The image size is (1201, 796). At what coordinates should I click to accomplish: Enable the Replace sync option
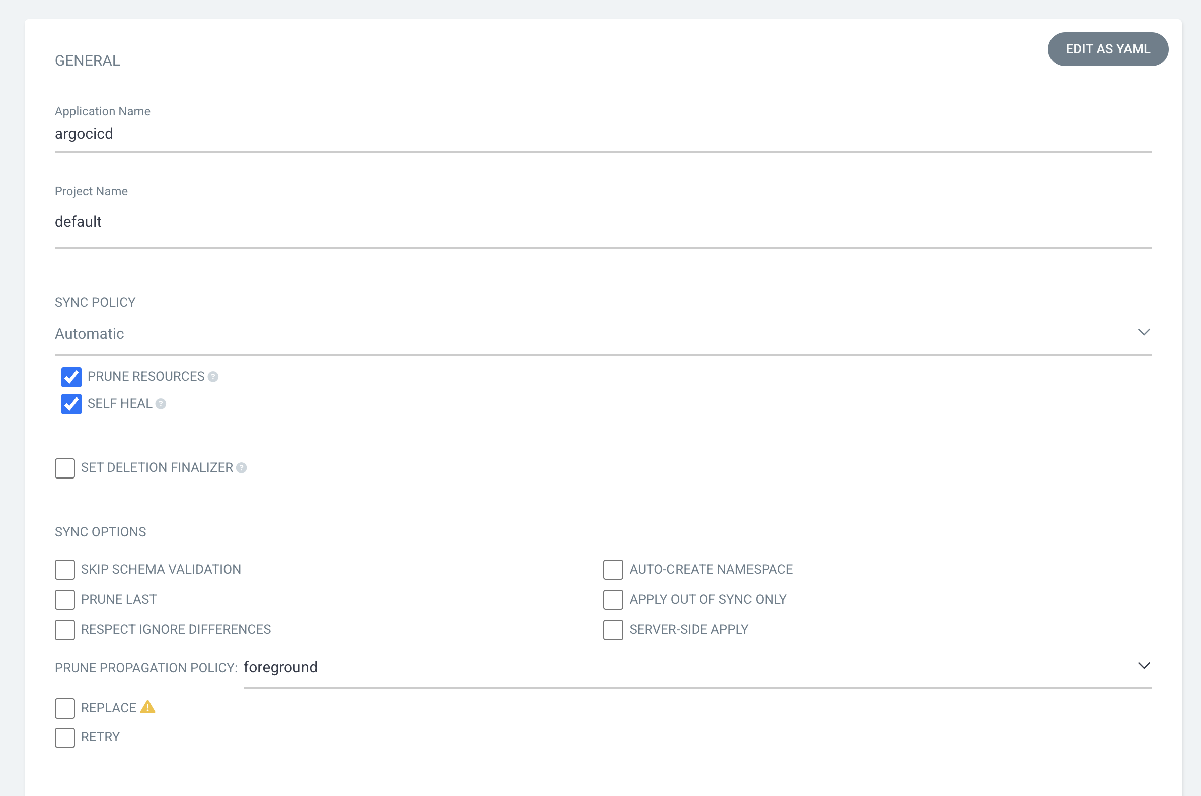point(64,708)
